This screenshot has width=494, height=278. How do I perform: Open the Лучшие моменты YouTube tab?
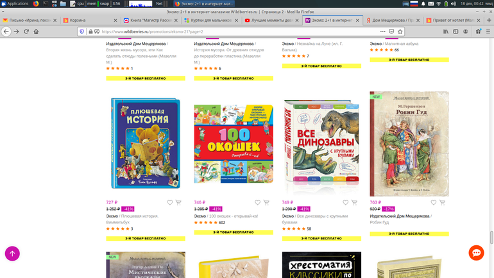[268, 20]
